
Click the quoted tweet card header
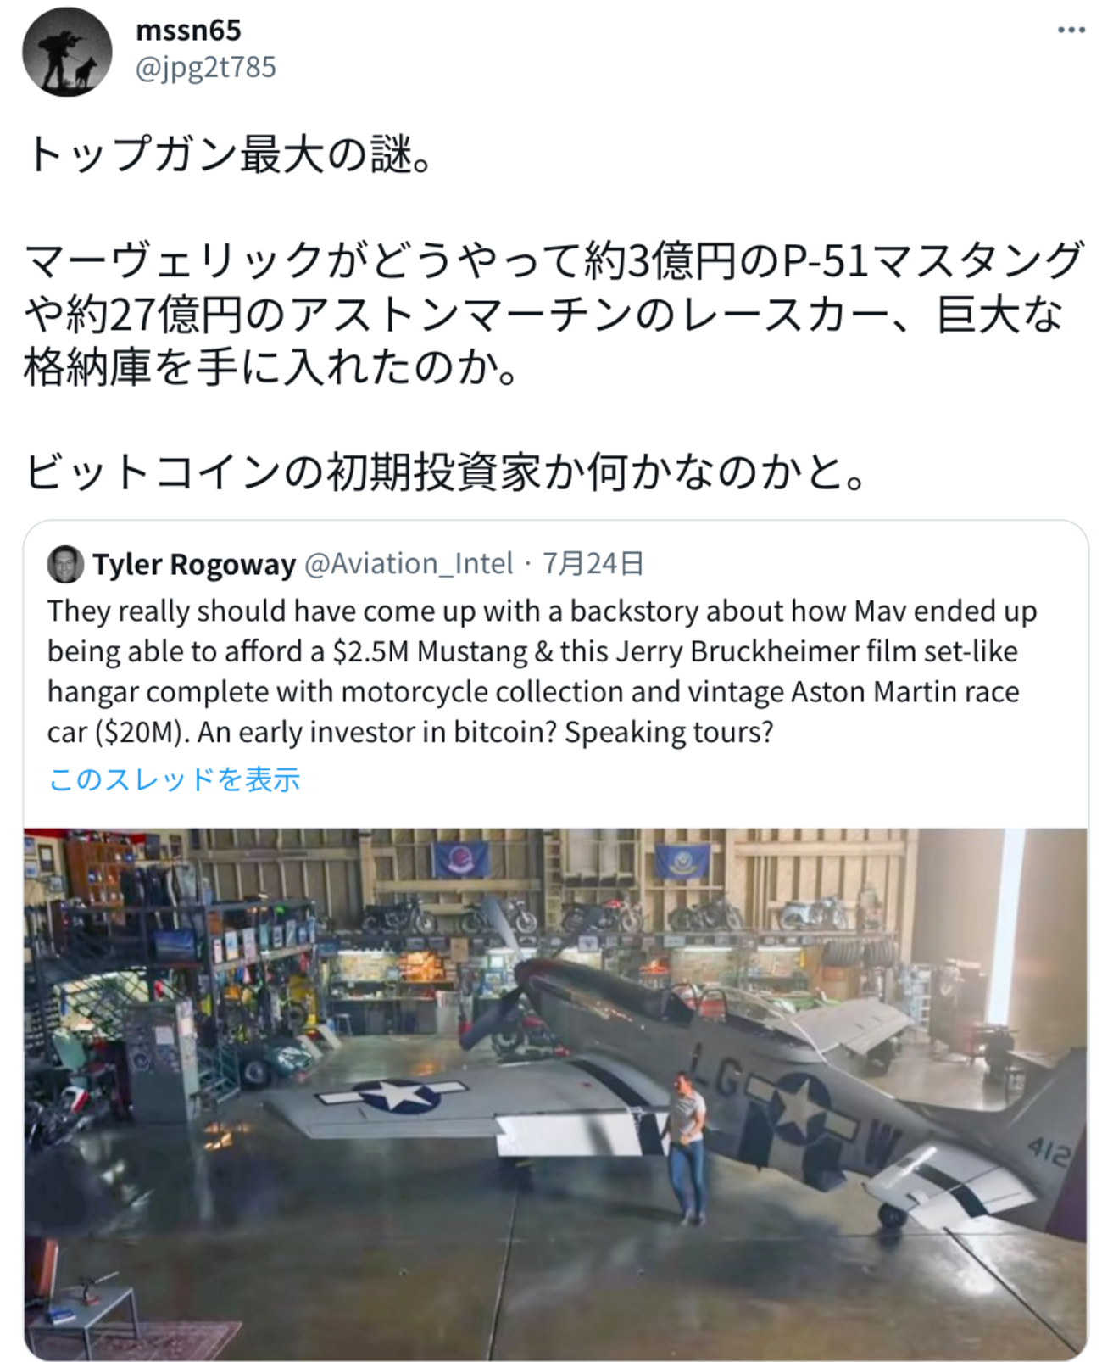click(x=346, y=564)
